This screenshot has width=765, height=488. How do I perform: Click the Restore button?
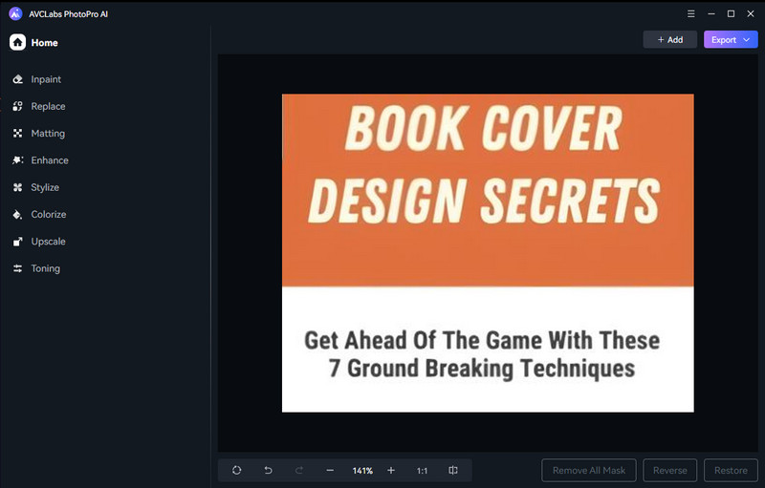coord(731,471)
